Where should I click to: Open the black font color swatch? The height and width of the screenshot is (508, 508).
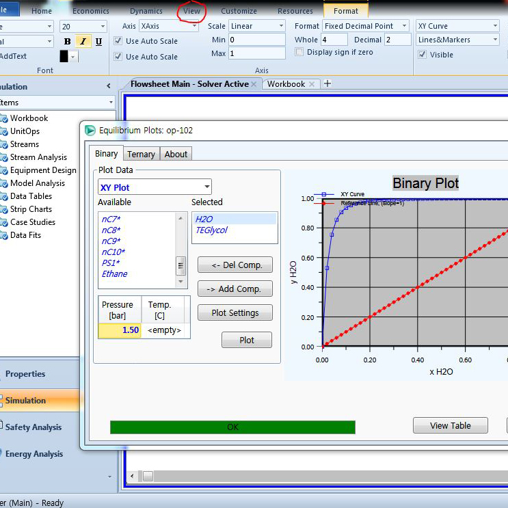(64, 57)
